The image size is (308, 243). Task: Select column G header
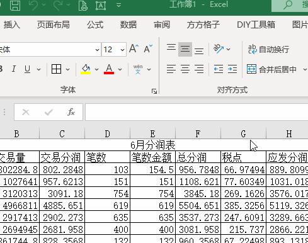(x=243, y=133)
